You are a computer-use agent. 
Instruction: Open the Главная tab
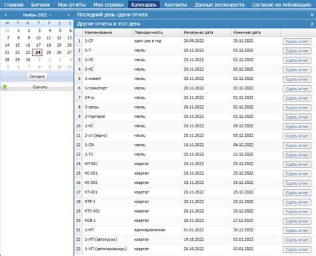click(14, 5)
